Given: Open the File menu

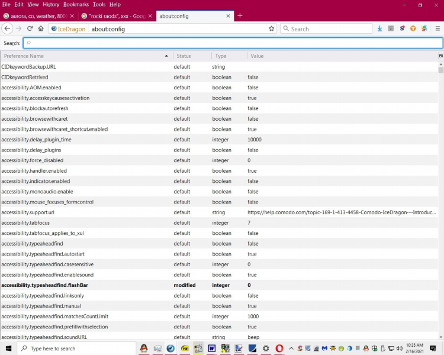Looking at the screenshot, I should [x=7, y=5].
